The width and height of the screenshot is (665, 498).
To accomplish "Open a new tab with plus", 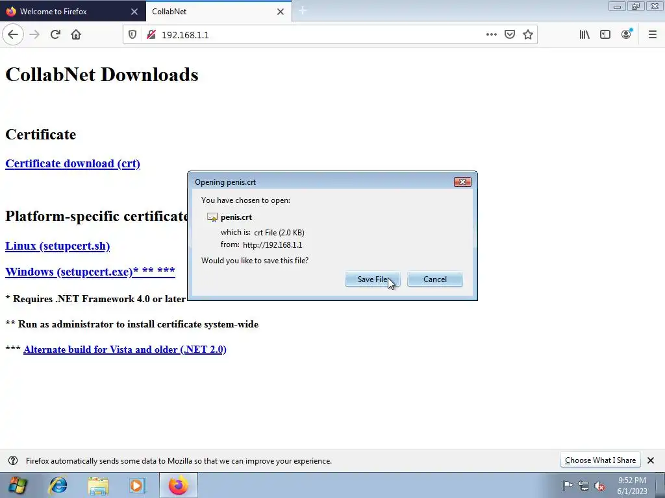I will click(x=303, y=11).
